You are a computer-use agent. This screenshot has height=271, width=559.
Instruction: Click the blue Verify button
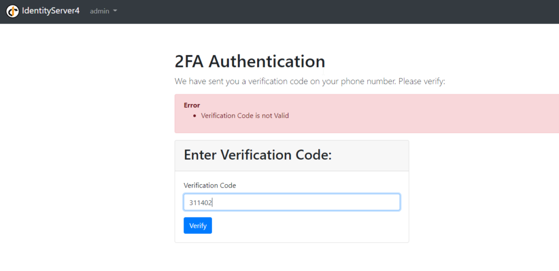coord(198,225)
